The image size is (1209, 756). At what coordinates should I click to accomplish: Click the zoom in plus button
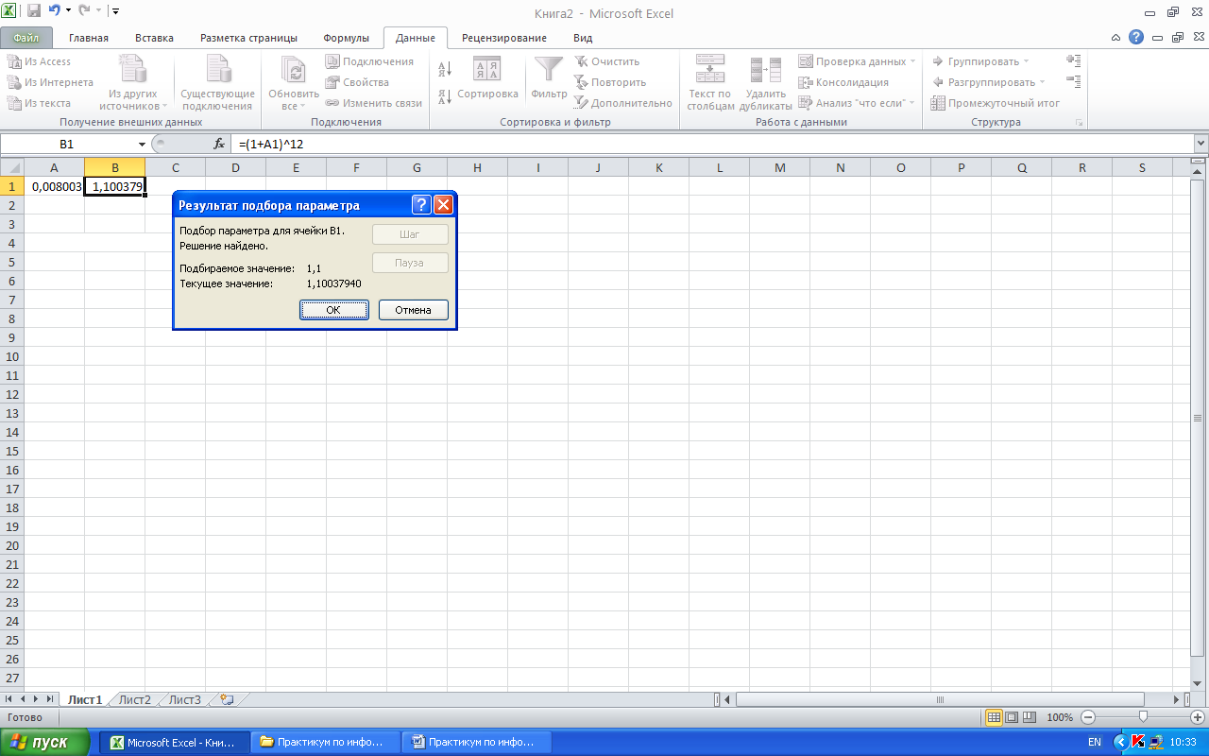1198,717
